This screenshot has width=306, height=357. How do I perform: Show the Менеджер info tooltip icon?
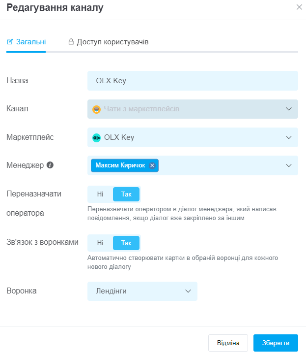click(50, 165)
